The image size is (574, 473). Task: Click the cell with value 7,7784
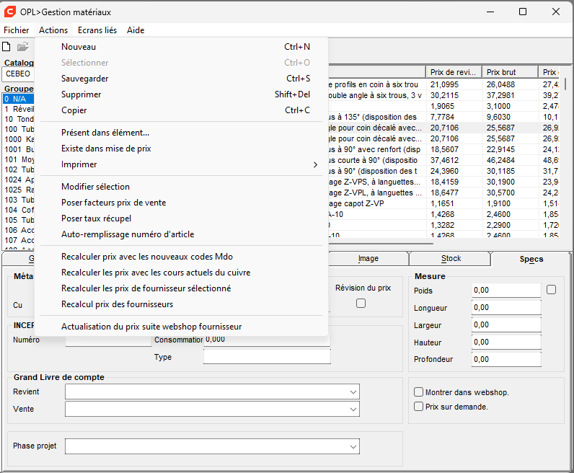454,117
